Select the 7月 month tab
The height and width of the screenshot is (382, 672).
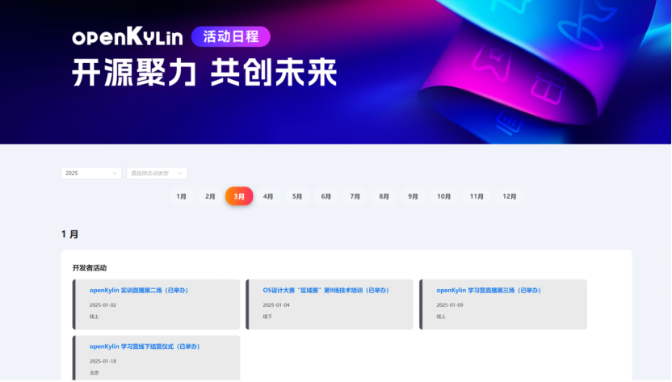point(355,196)
